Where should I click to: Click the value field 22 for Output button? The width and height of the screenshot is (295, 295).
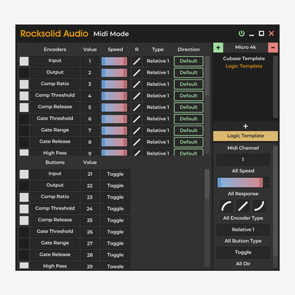(90, 186)
